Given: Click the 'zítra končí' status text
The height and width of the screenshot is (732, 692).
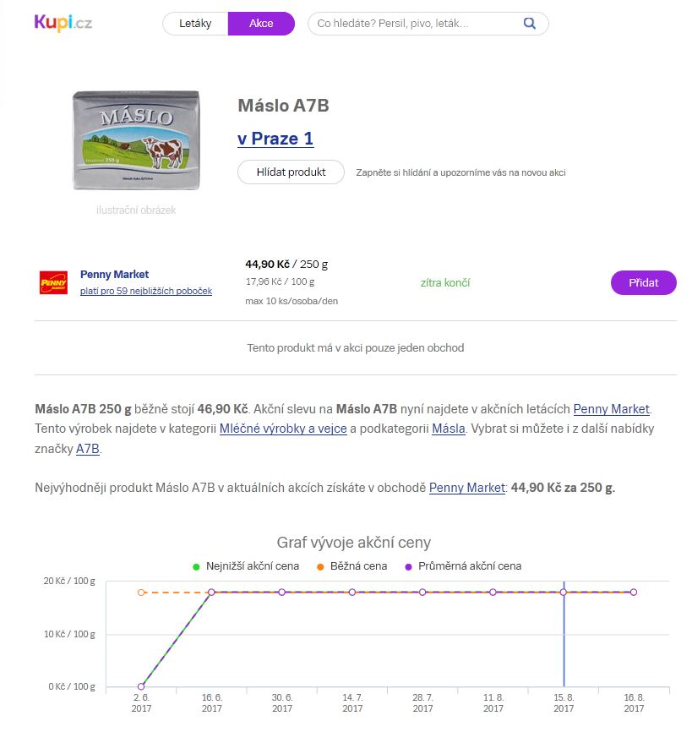Looking at the screenshot, I should click(x=445, y=283).
